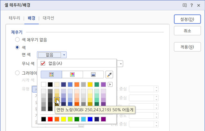Open help with the question mark icon
Image resolution: width=205 pixels, height=131 pixels.
(x=191, y=5)
